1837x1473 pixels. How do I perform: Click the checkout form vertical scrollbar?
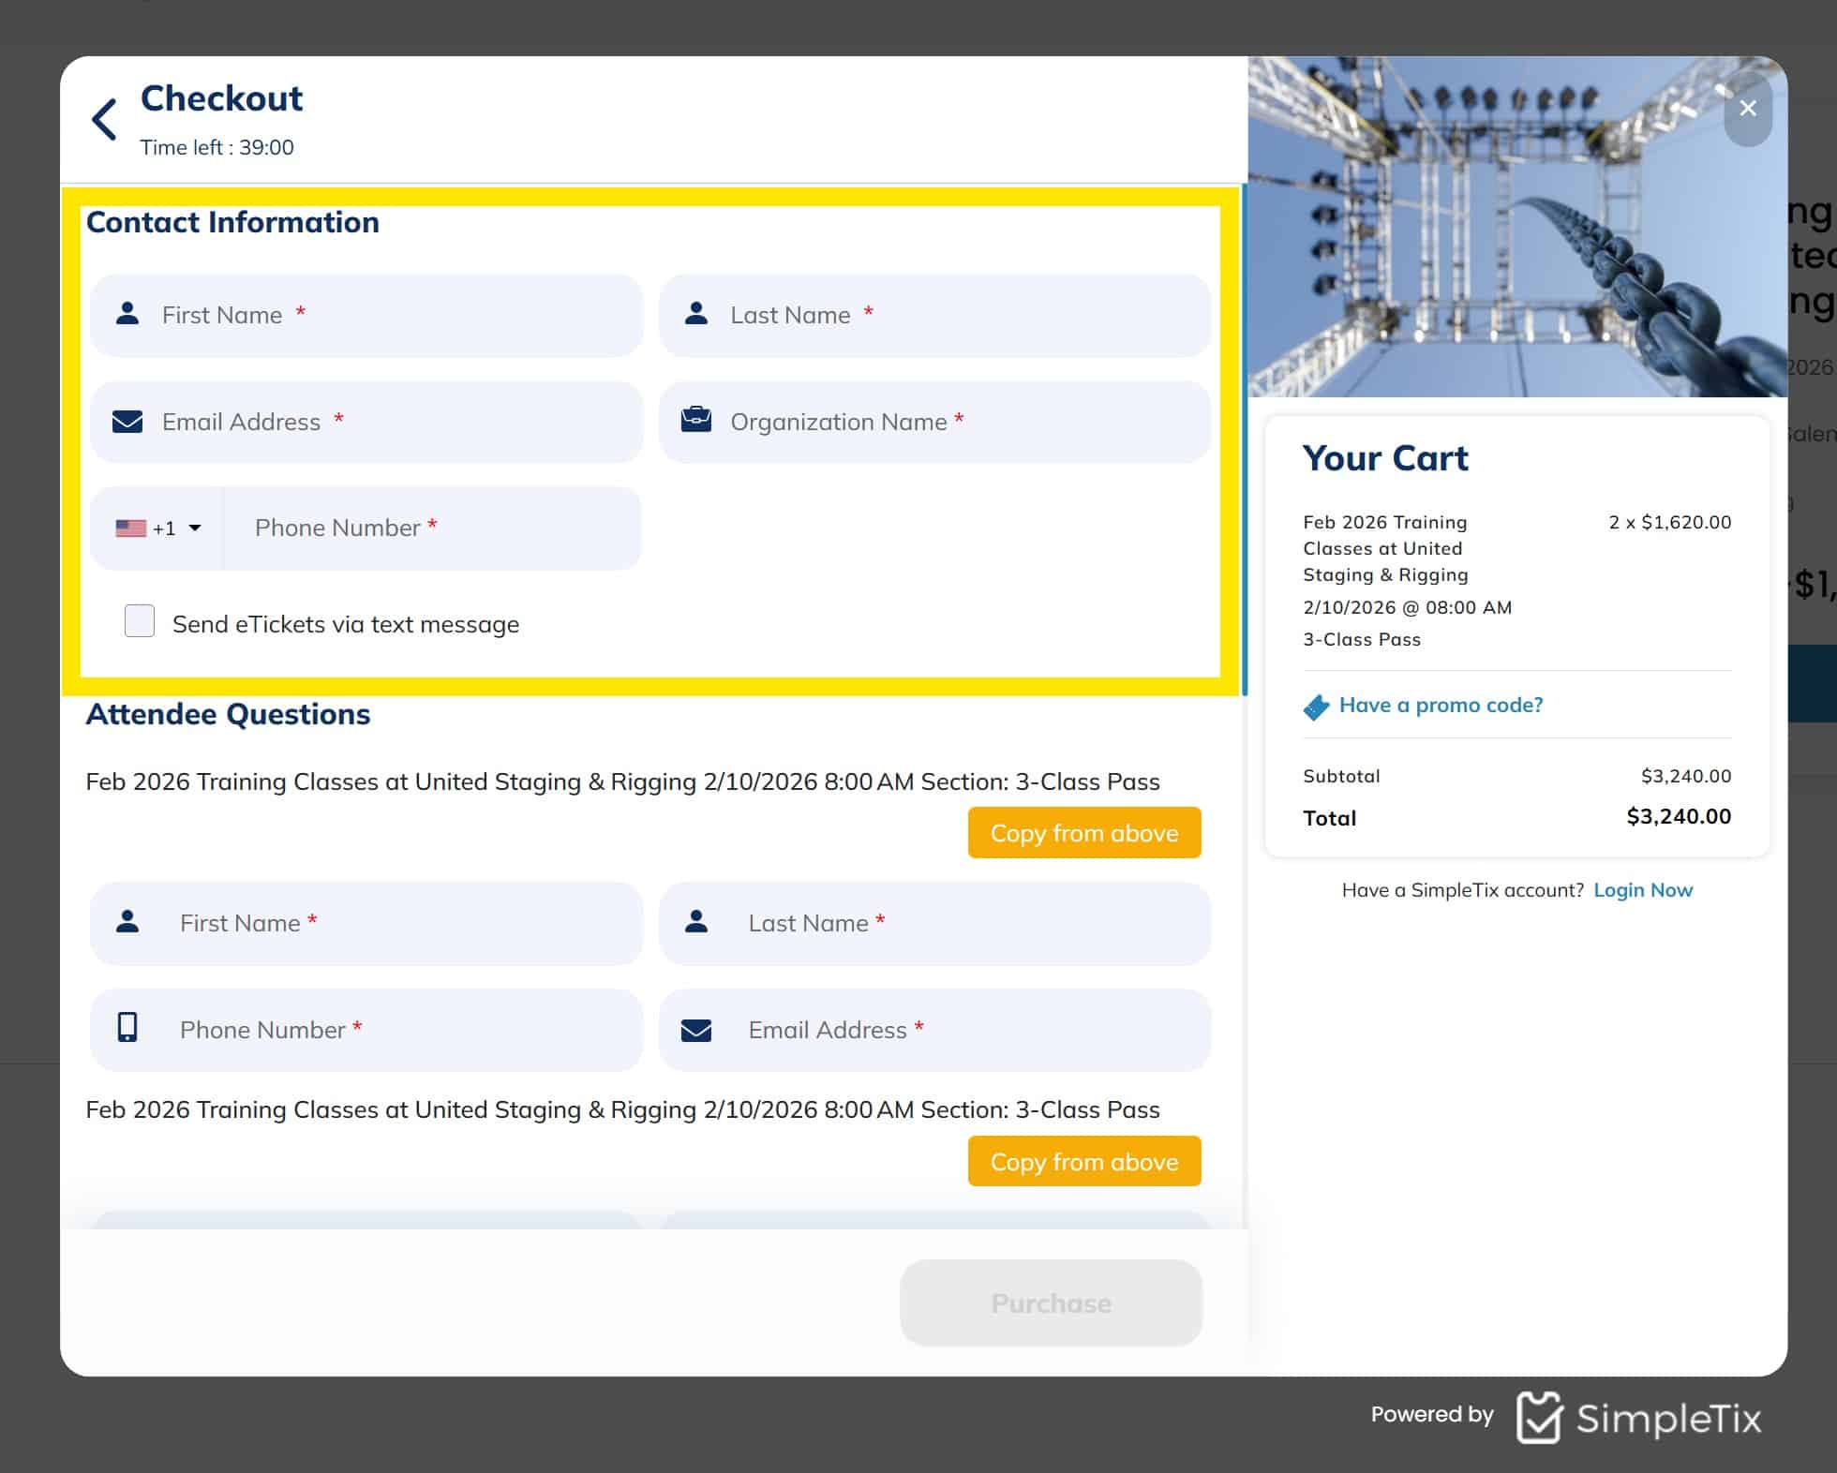1244,440
